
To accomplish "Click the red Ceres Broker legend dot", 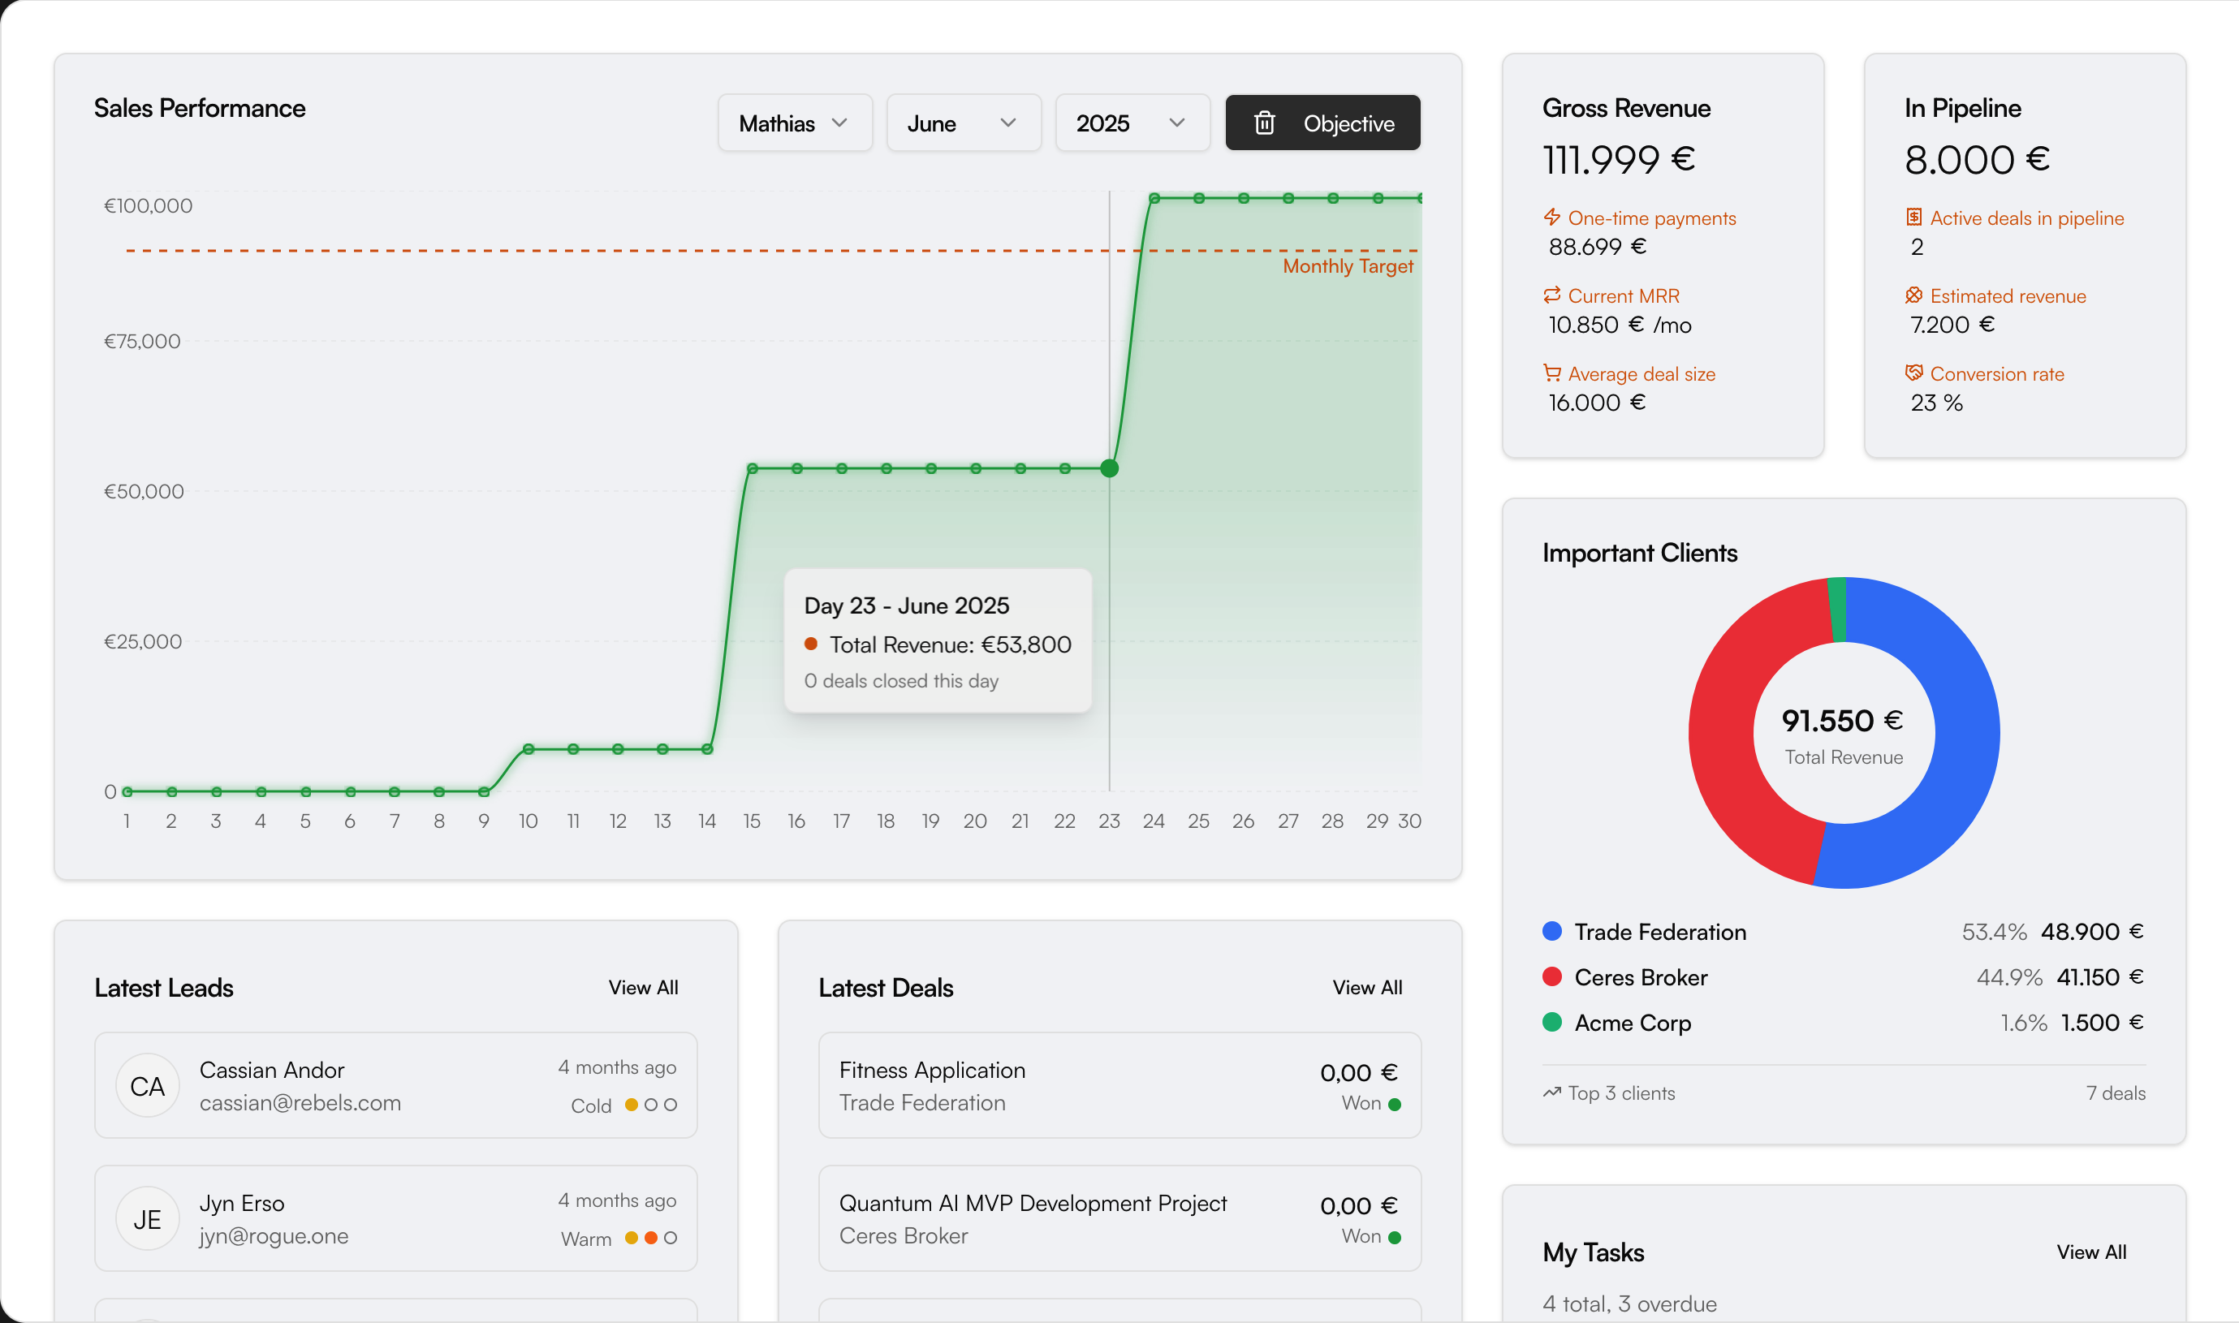I will 1551,976.
